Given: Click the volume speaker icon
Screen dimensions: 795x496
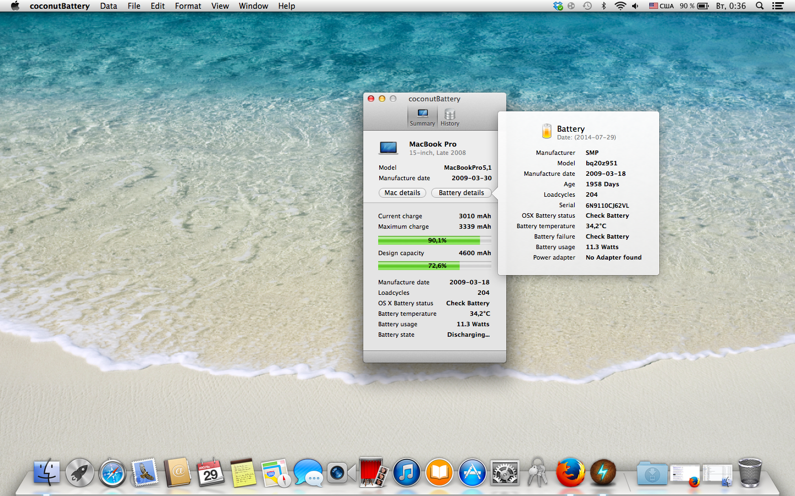Looking at the screenshot, I should click(x=635, y=6).
